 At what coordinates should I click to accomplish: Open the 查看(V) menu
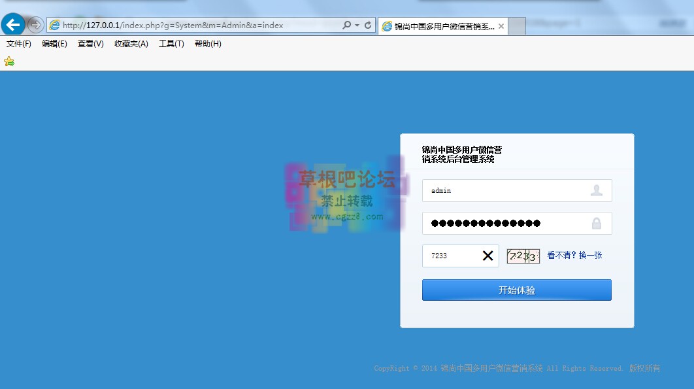coord(90,43)
